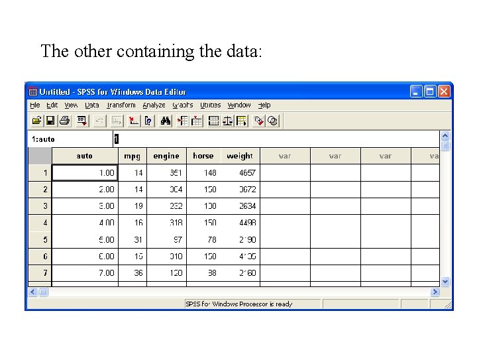Image resolution: width=477 pixels, height=358 pixels.
Task: Print with the printer toolbar icon
Action: click(x=64, y=121)
